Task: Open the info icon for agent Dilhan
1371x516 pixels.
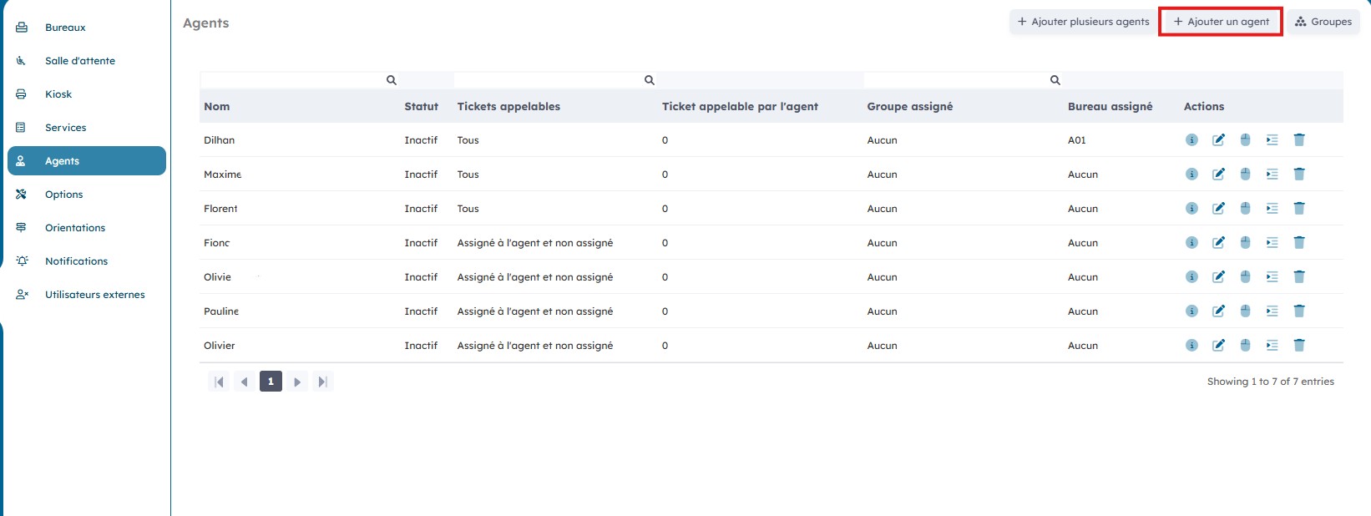Action: pos(1191,140)
